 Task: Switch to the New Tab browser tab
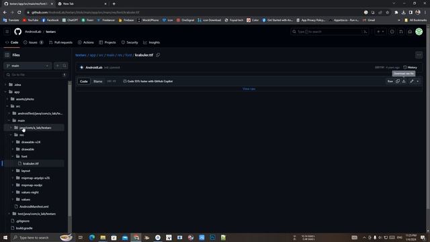[x=82, y=4]
